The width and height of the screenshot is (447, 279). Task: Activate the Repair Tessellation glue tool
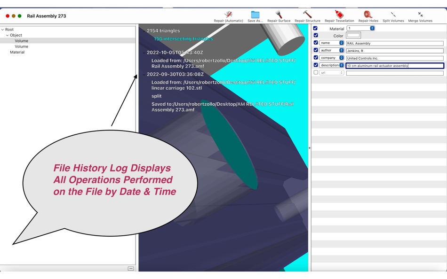pyautogui.click(x=339, y=16)
